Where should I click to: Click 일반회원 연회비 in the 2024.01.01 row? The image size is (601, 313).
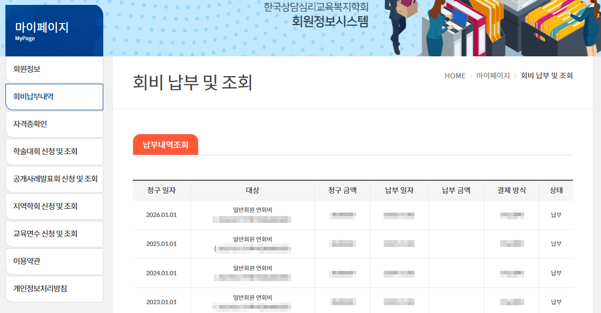coord(253,268)
